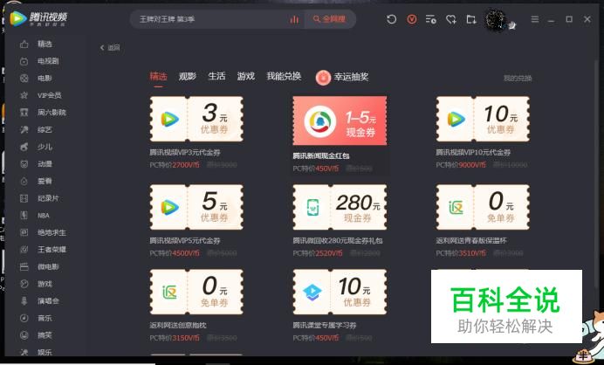Screen dimensions: 604x365
Task: Open 腾讯视频VIP3元代金券 title link
Action: click(x=185, y=153)
